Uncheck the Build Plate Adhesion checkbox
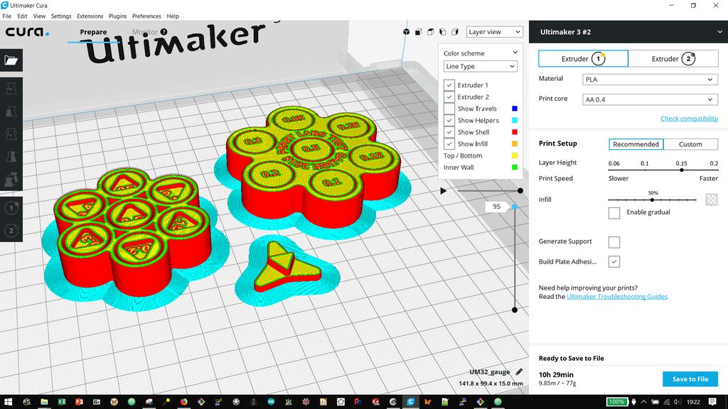The height and width of the screenshot is (409, 728). (x=614, y=261)
